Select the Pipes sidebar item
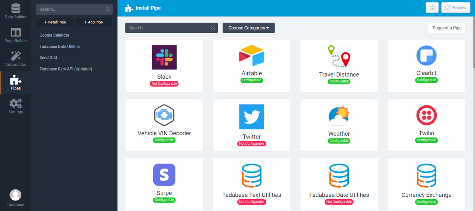This screenshot has height=211, width=475. click(16, 82)
